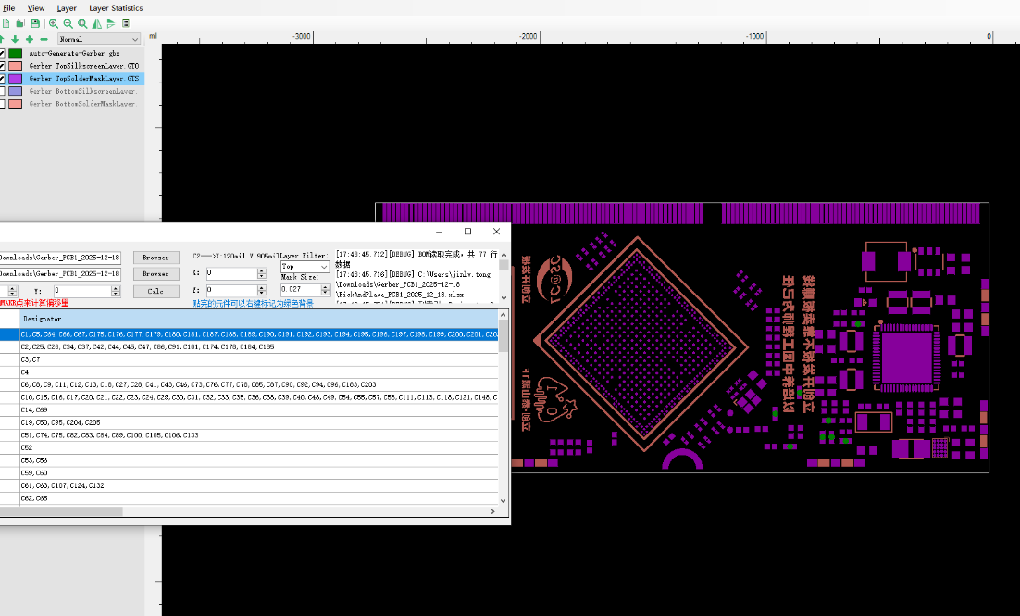This screenshot has width=1020, height=616.
Task: Add a layer with green plus icon
Action: click(x=30, y=39)
